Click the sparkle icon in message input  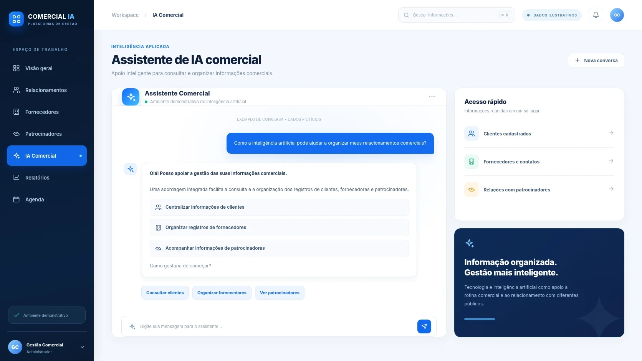coord(132,326)
